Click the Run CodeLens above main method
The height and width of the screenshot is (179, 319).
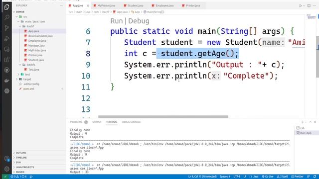click(117, 21)
